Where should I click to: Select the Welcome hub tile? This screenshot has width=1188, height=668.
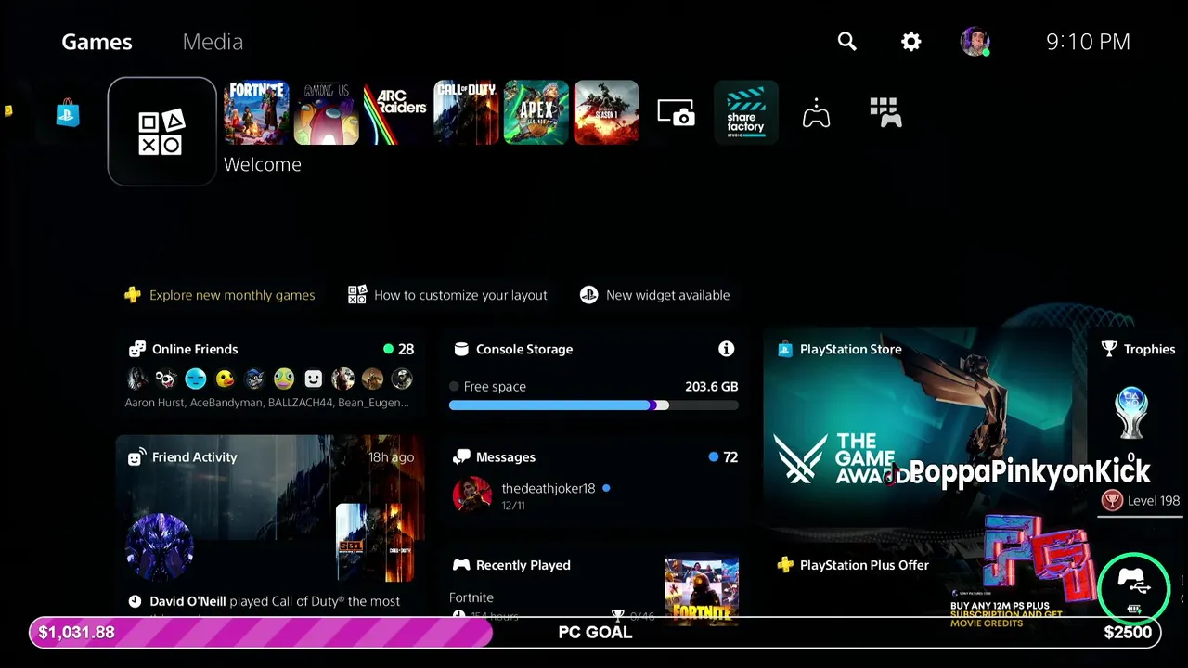(x=161, y=132)
